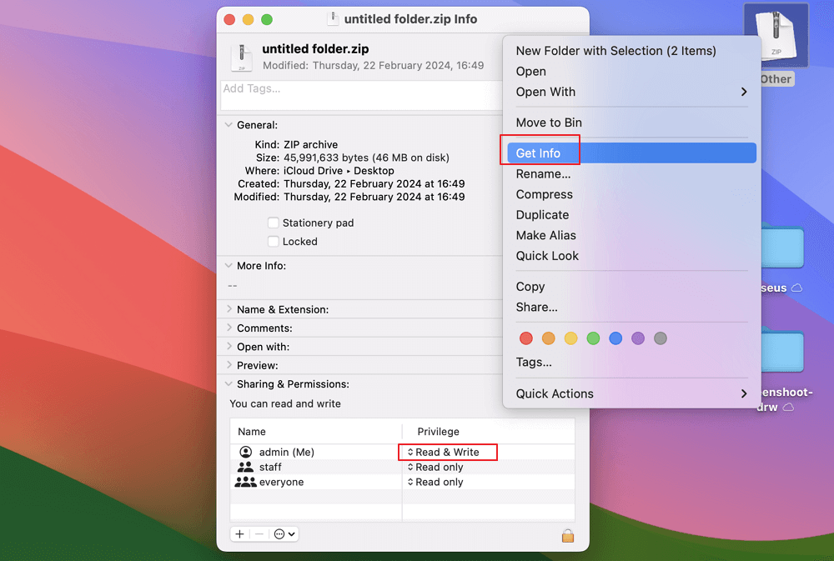Viewport: 834px width, 561px height.
Task: Open the action menu (ellipsis) button
Action: tap(284, 533)
